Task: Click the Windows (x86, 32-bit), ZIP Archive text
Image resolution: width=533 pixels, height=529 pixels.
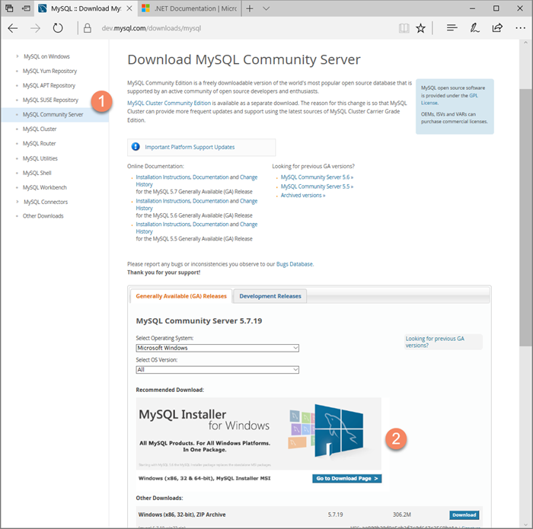Action: (182, 515)
